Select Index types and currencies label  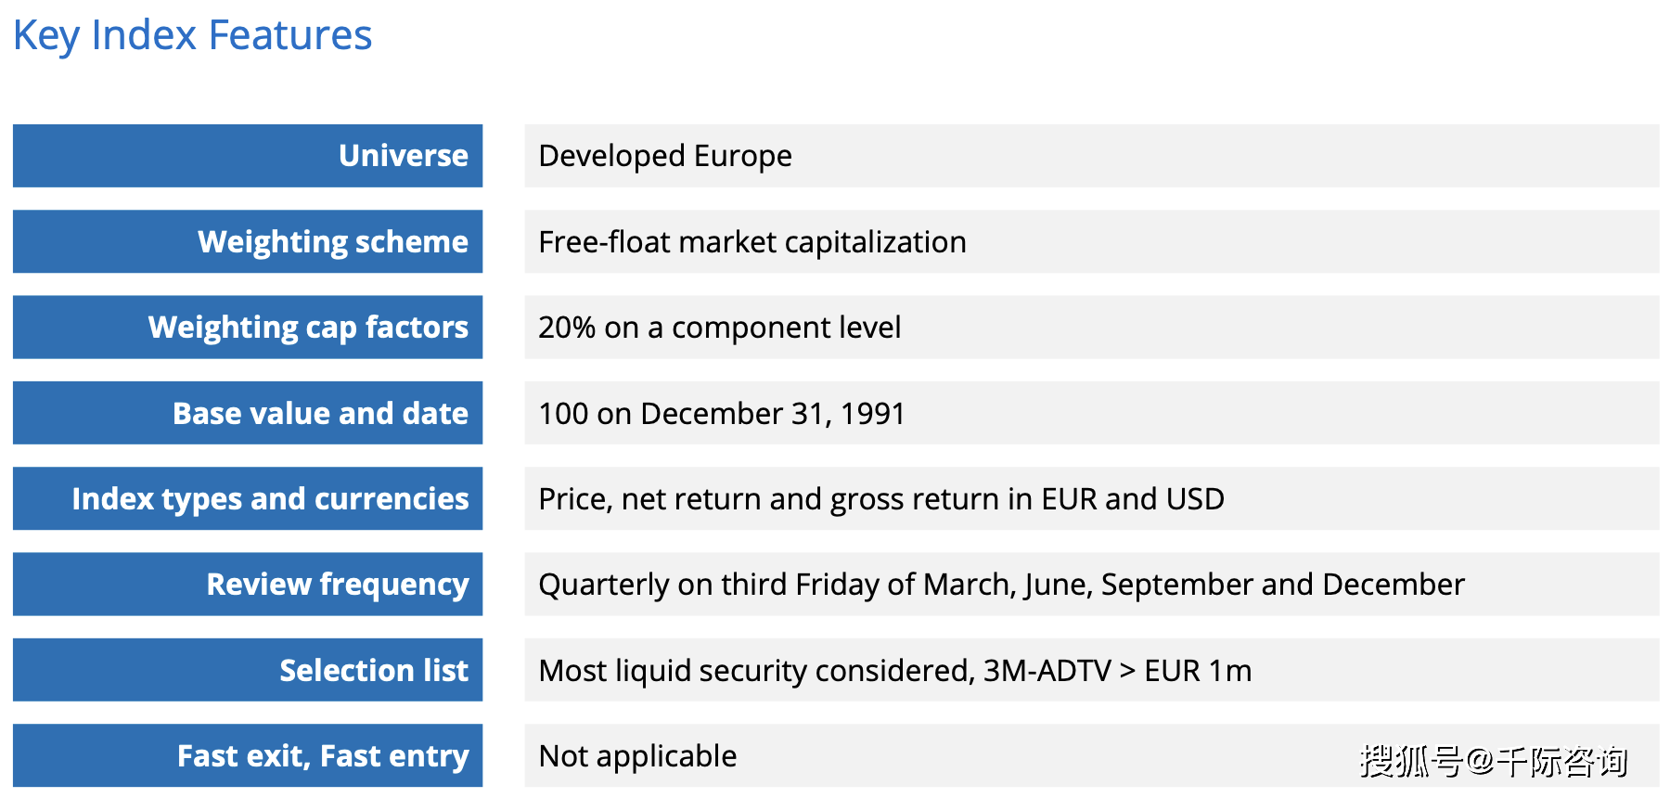pos(270,499)
